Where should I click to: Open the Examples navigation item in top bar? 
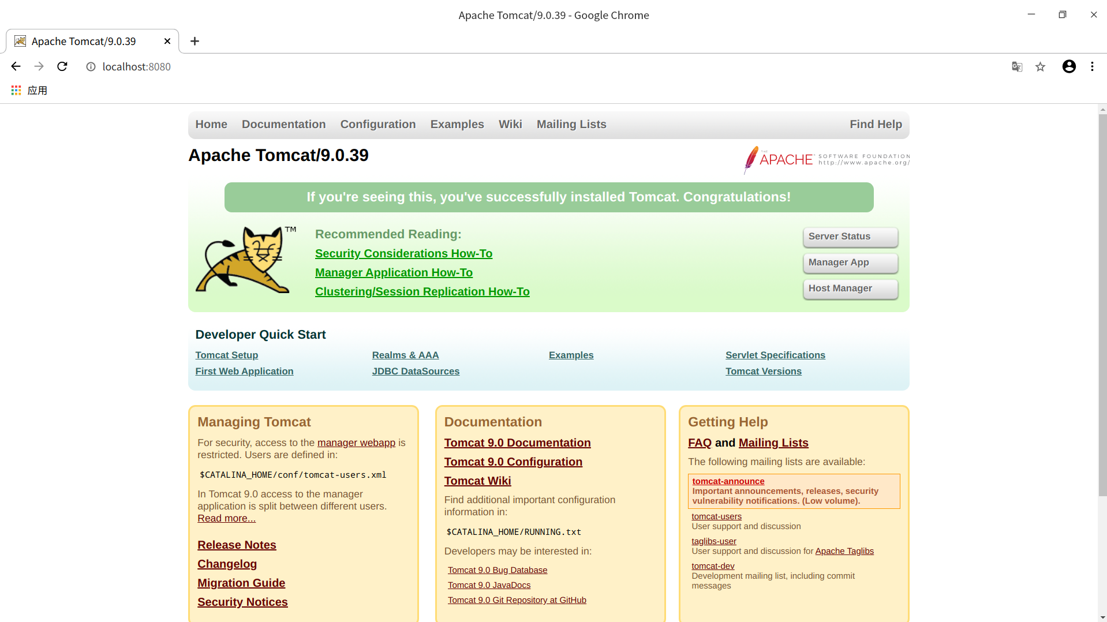click(457, 124)
